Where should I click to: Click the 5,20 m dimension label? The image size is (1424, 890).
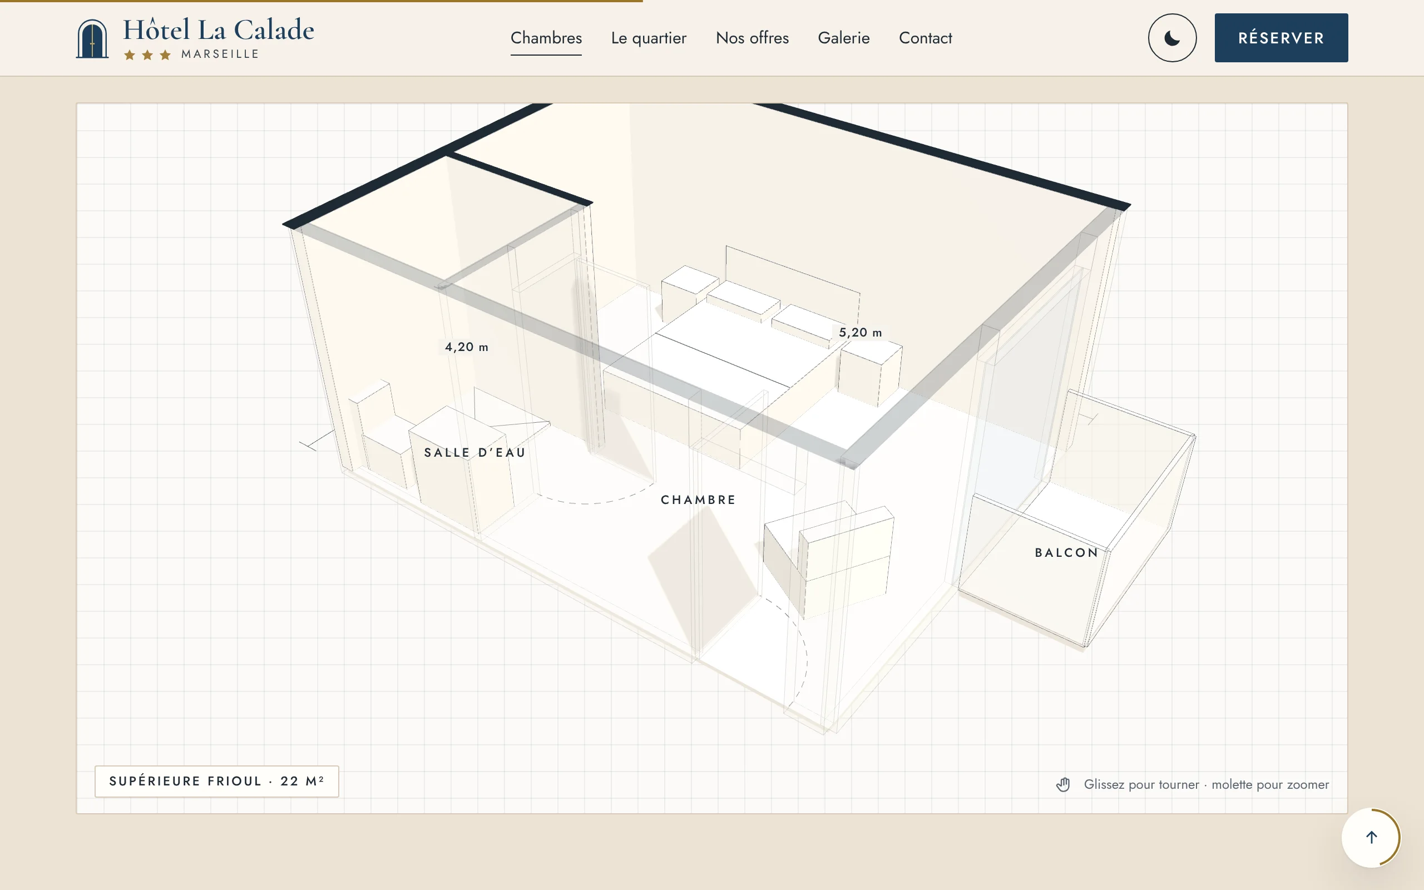click(861, 333)
